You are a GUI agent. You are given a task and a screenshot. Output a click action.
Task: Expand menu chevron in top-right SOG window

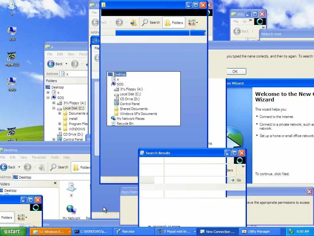251,20
